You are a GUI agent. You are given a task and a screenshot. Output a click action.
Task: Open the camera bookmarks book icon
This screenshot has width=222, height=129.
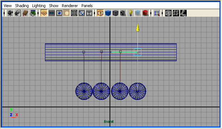(x=25, y=13)
